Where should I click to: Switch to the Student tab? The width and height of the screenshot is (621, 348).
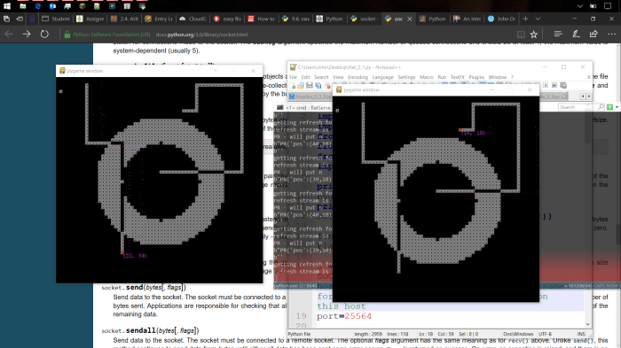tap(56, 19)
